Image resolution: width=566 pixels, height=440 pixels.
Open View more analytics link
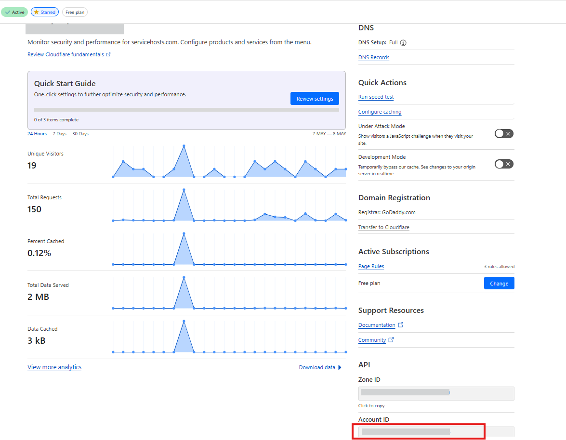[54, 367]
